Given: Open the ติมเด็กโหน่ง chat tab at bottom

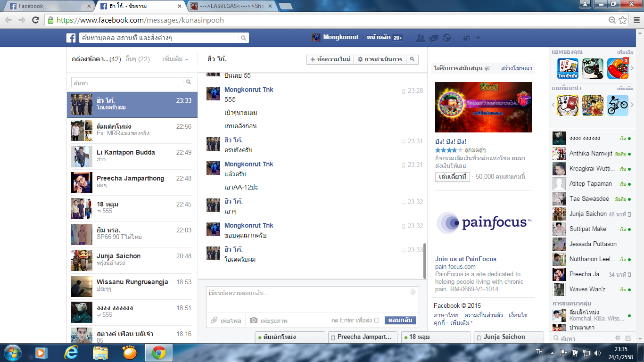Looking at the screenshot, I should tap(290, 337).
